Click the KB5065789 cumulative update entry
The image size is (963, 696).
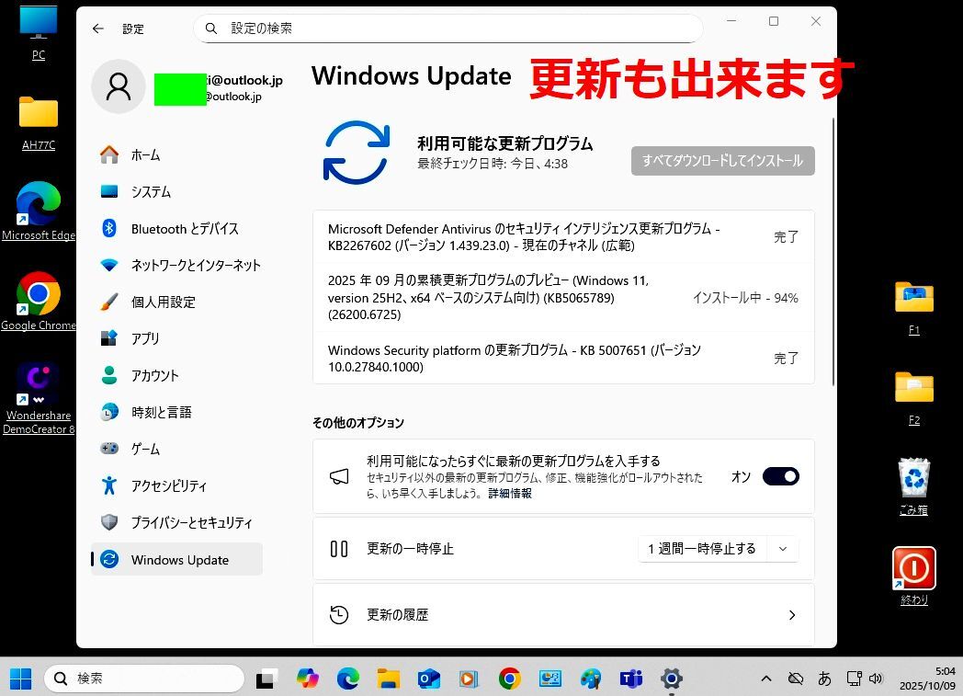564,298
